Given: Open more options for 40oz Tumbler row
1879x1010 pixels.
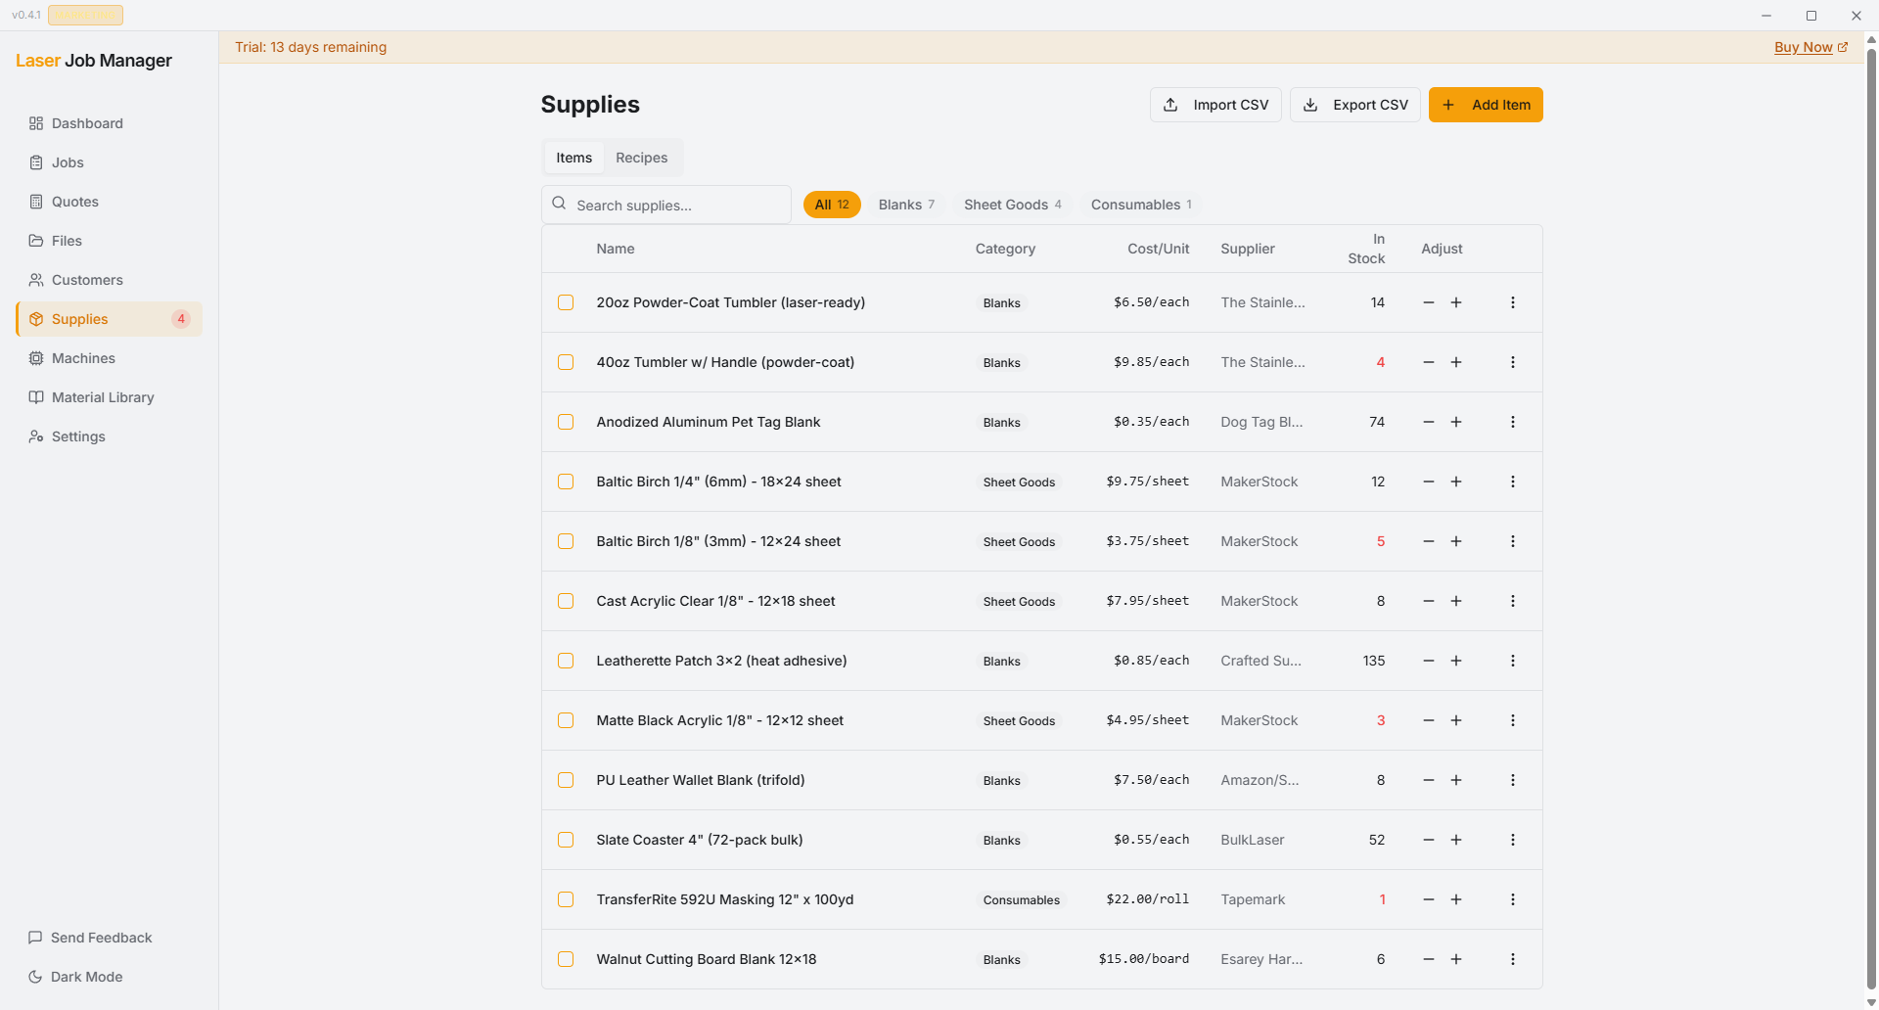Looking at the screenshot, I should 1513,362.
